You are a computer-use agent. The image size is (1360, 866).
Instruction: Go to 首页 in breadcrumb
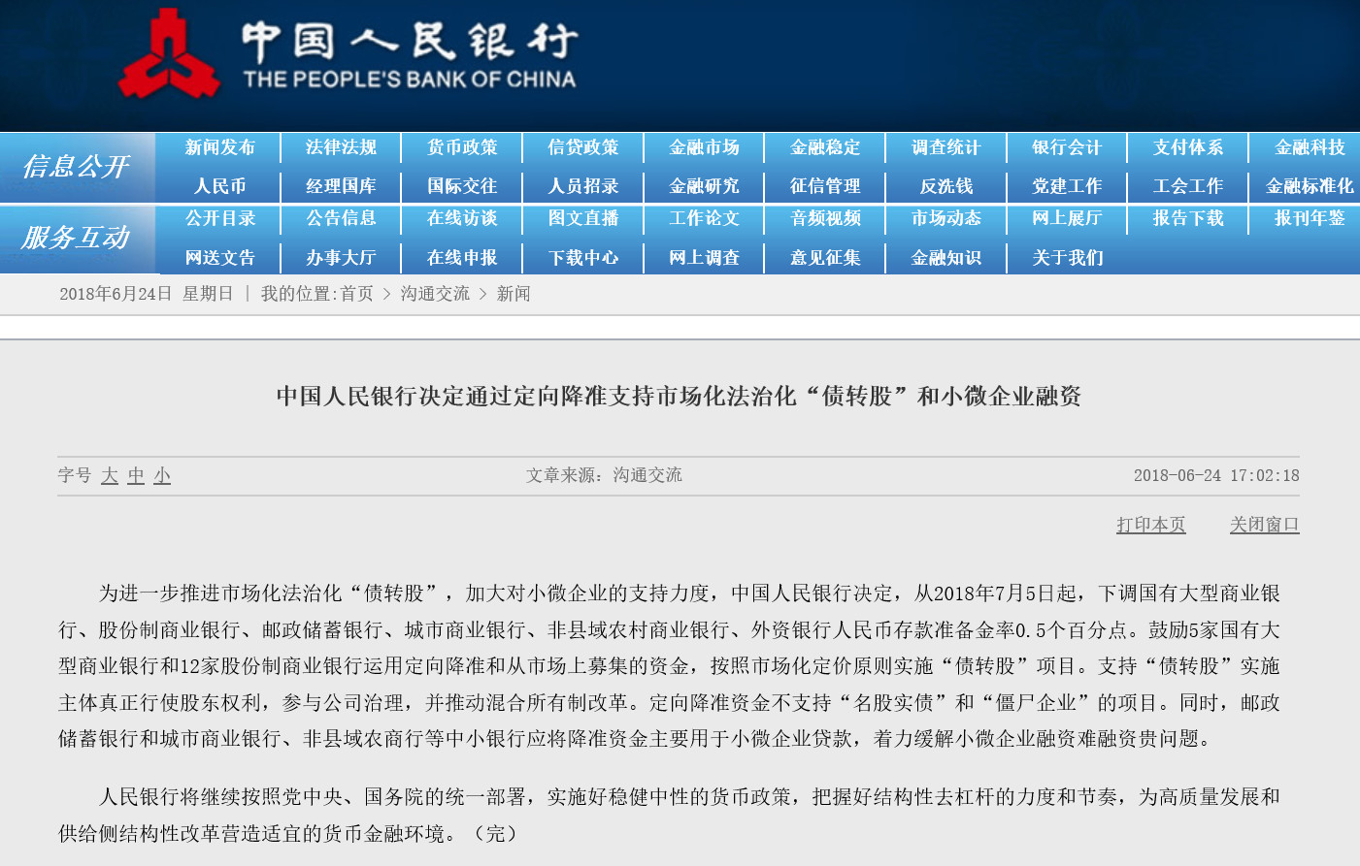pyautogui.click(x=356, y=294)
